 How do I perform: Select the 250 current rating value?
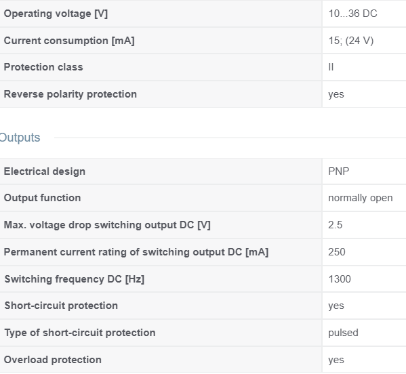click(x=337, y=252)
